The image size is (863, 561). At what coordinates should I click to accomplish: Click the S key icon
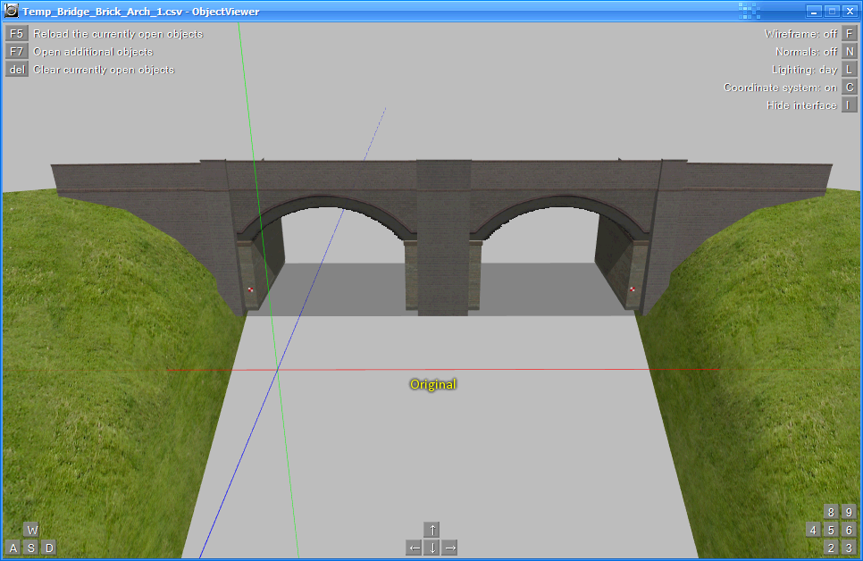31,548
